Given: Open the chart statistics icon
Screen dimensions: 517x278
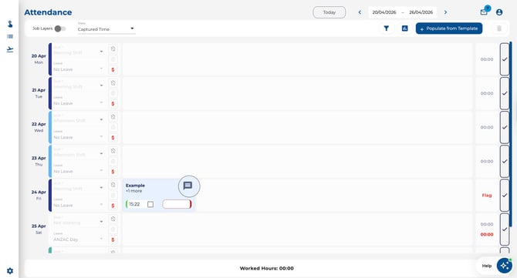Looking at the screenshot, I should click(x=404, y=28).
